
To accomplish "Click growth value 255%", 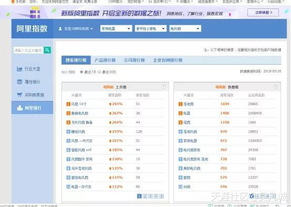I will [117, 132].
